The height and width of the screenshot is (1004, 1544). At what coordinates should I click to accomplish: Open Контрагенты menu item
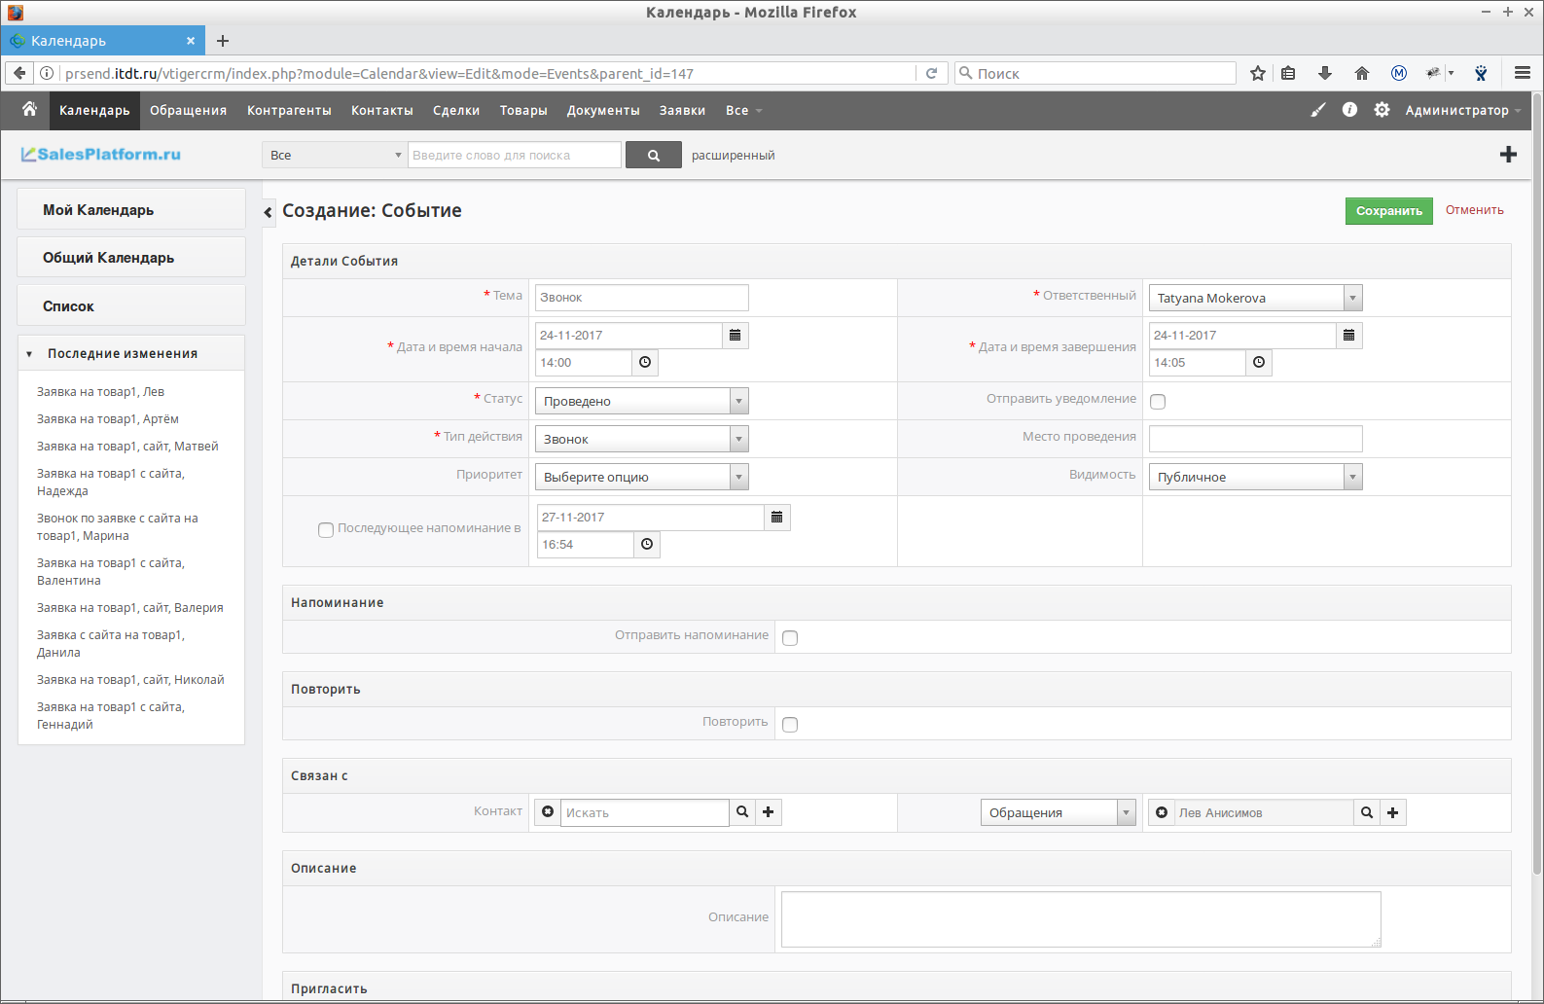click(x=289, y=110)
